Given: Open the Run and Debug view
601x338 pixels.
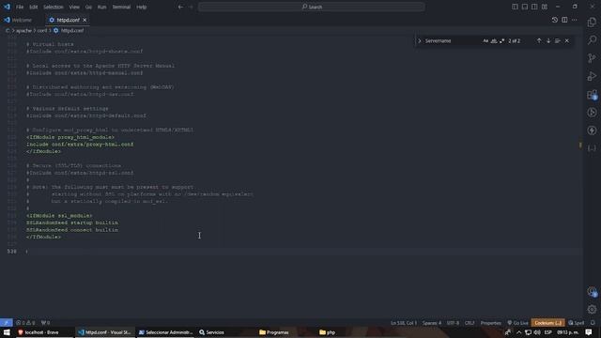Looking at the screenshot, I should [592, 76].
